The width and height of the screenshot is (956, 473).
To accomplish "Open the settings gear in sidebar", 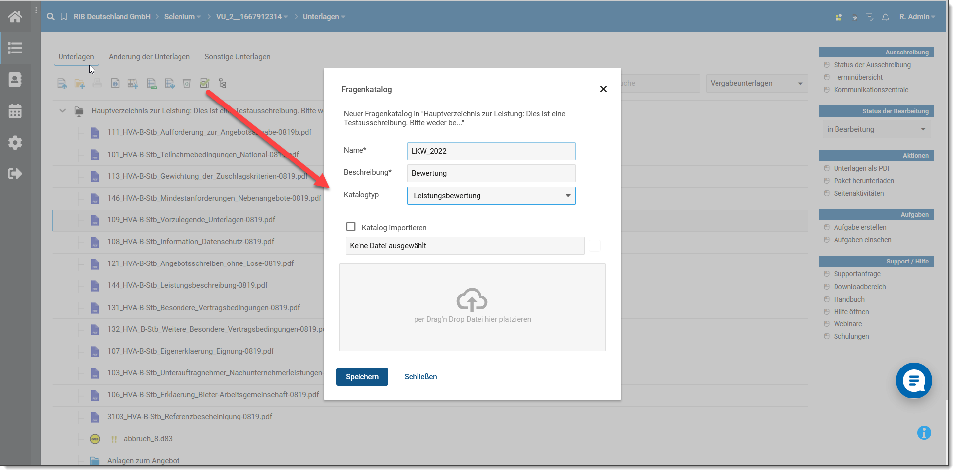I will click(x=15, y=143).
